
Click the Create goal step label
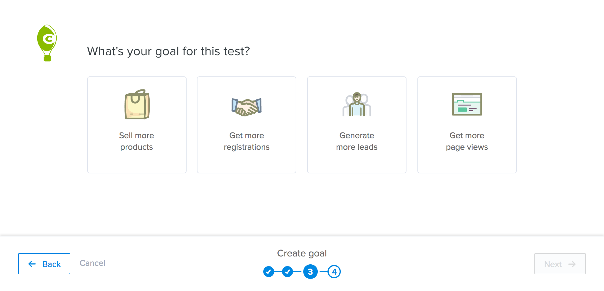pyautogui.click(x=302, y=253)
